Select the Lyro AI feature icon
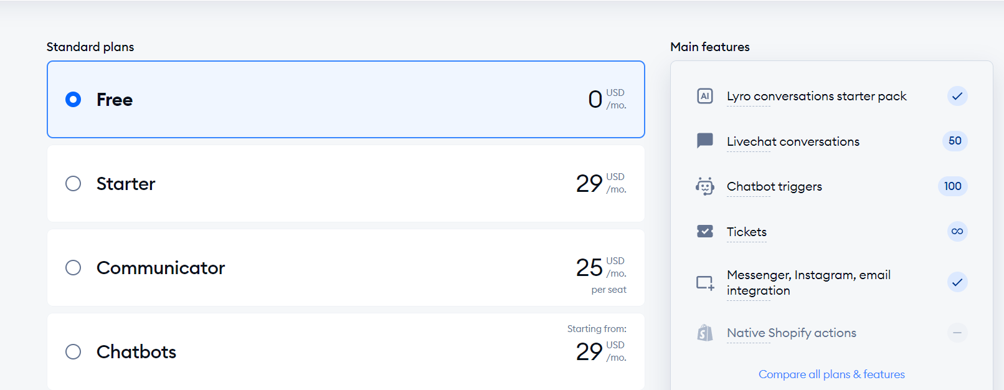Image resolution: width=1004 pixels, height=390 pixels. (x=704, y=96)
